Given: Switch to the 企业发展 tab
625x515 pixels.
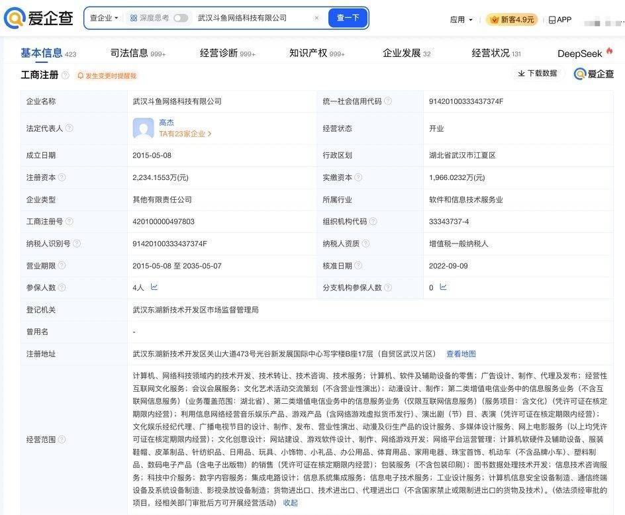Looking at the screenshot, I should 406,53.
